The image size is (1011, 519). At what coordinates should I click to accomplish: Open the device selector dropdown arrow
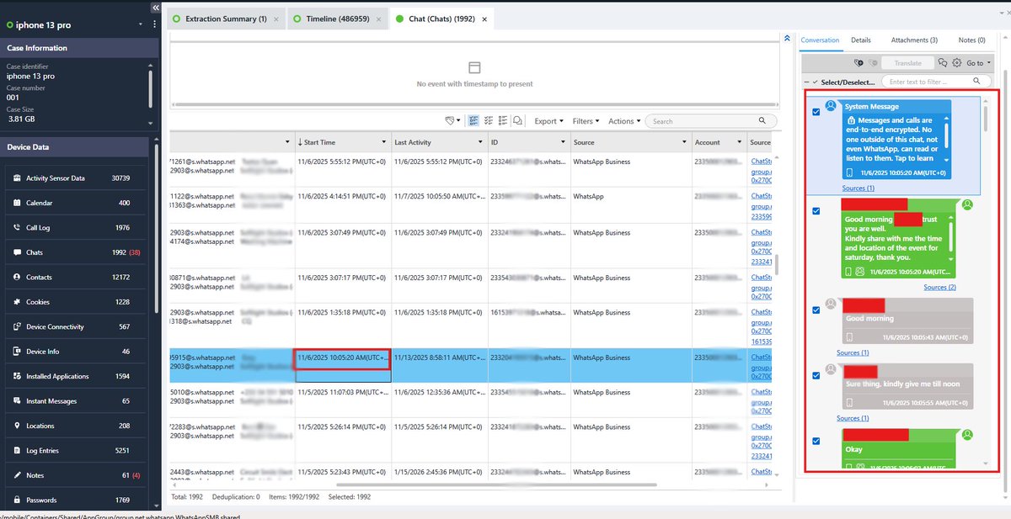click(142, 25)
